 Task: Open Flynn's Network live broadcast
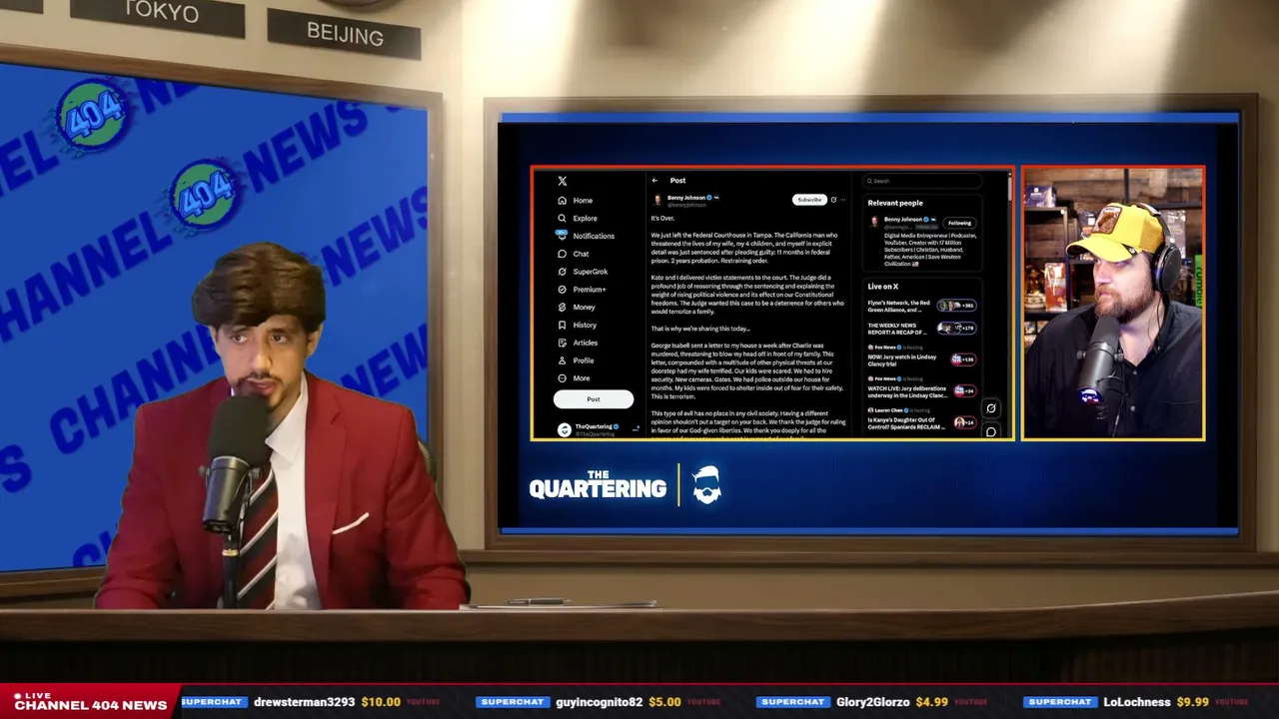pyautogui.click(x=899, y=306)
